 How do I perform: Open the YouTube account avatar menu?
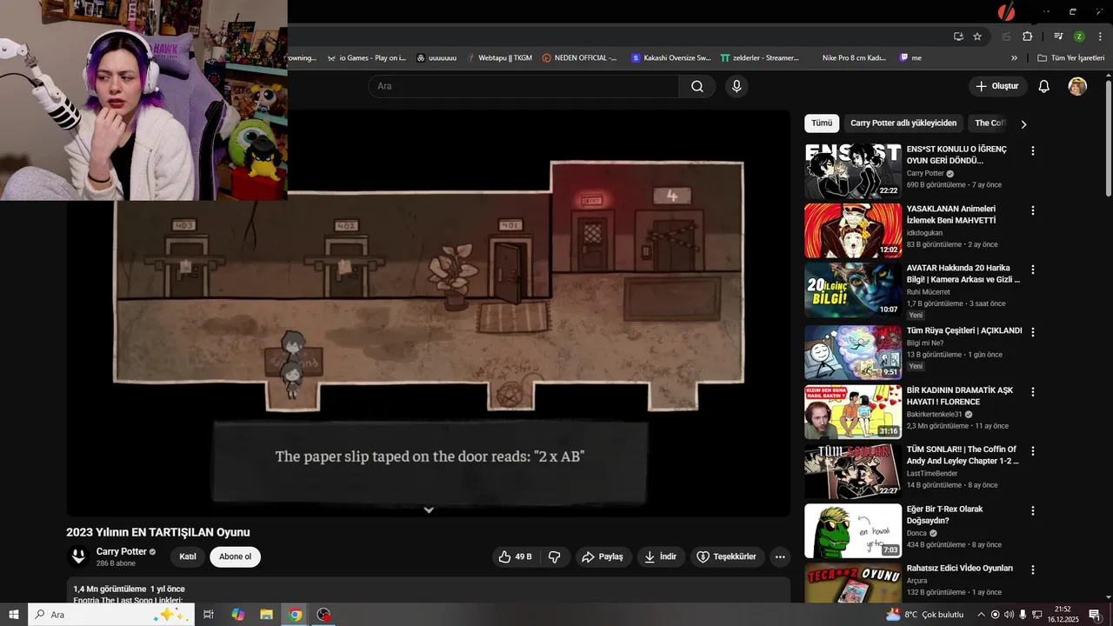[x=1077, y=86]
